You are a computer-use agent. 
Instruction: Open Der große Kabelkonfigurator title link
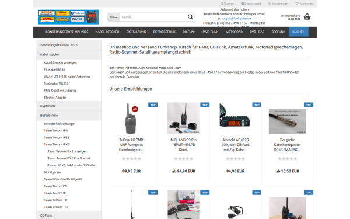click(287, 145)
